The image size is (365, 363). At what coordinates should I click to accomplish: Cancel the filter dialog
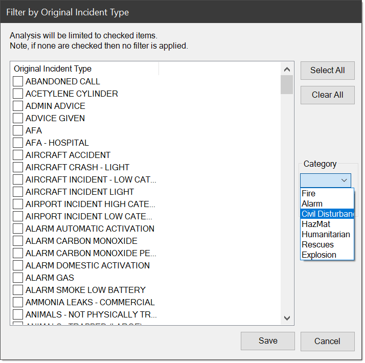tap(327, 341)
